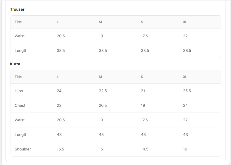231x165 pixels.
Task: Click the Shoulder row label
Action: [x=23, y=149]
